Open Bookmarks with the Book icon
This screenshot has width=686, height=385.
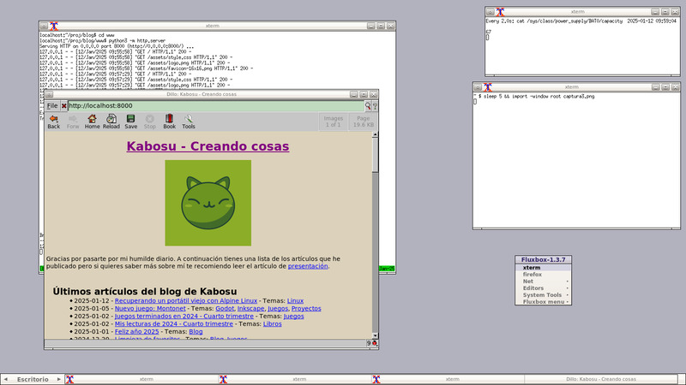click(x=170, y=121)
